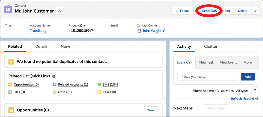Screen dimensions: 263x117
Task: Open the SMS (10+) quick link
Action: pos(110,85)
